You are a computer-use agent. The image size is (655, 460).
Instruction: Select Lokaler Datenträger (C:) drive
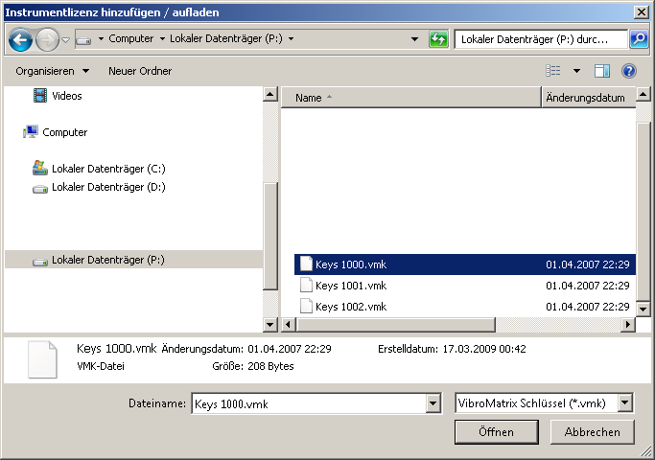point(107,169)
